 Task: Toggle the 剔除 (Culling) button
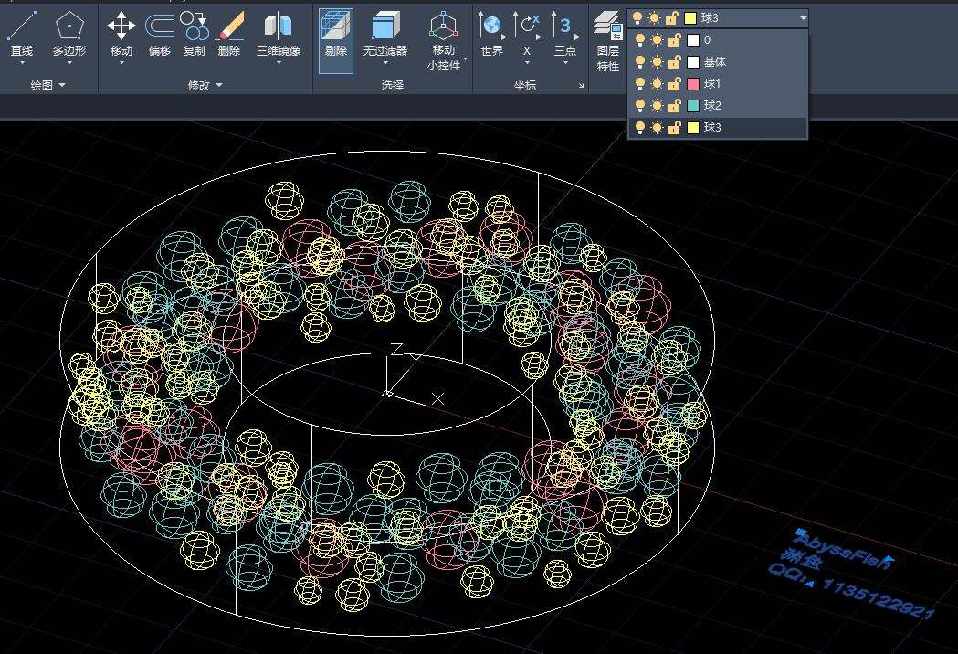[x=335, y=35]
